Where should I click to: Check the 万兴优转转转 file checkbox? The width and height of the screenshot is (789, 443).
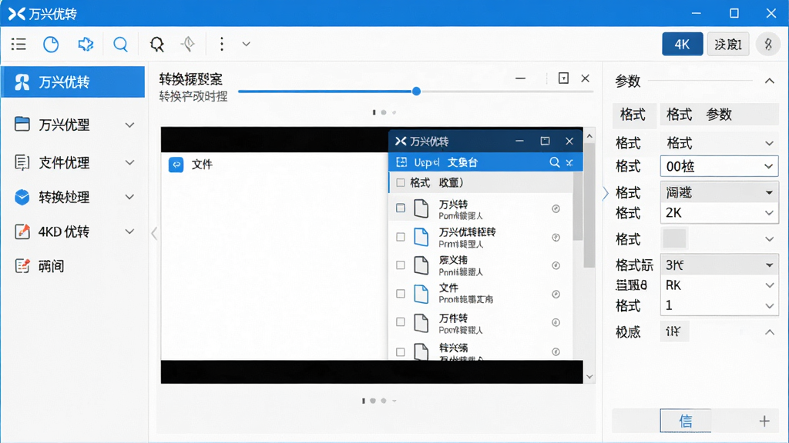pyautogui.click(x=401, y=237)
